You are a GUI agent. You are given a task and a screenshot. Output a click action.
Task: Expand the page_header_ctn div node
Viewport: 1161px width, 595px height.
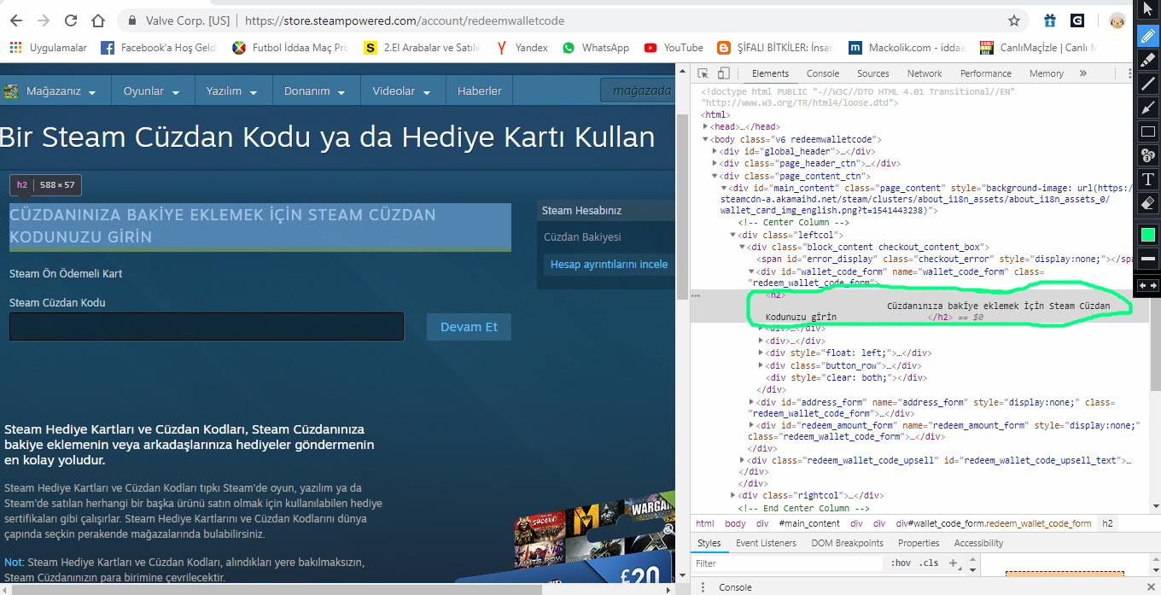click(715, 163)
